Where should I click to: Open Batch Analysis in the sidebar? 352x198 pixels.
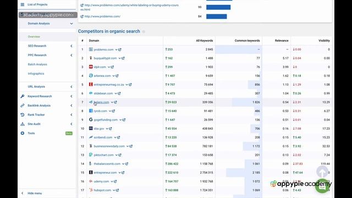[x=37, y=64]
